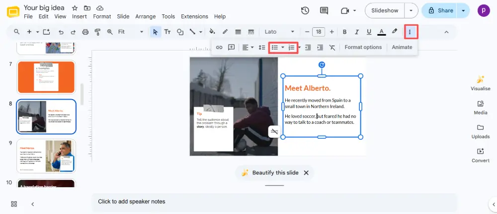This screenshot has height=214, width=497.
Task: Open the Insert menu
Action: [x=79, y=16]
